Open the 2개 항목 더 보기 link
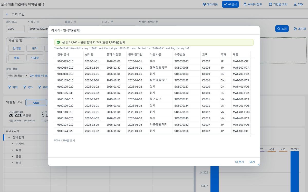Image resolution: width=308 pixels, height=192 pixels. [39, 76]
